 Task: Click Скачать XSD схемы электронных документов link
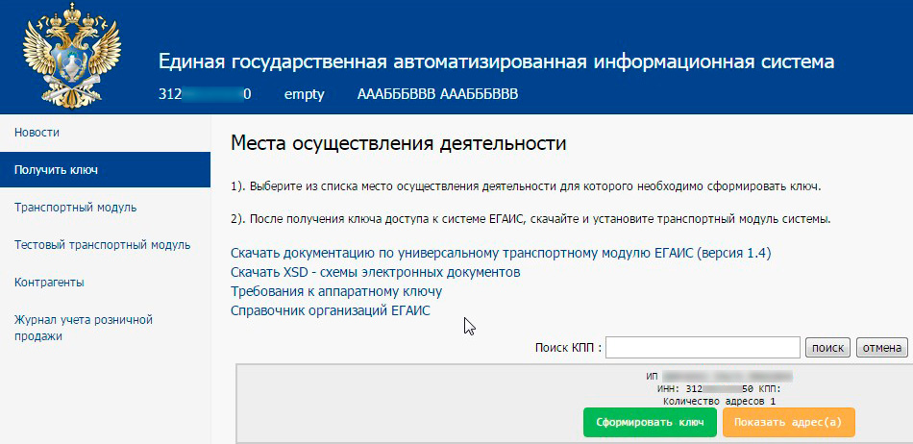375,272
